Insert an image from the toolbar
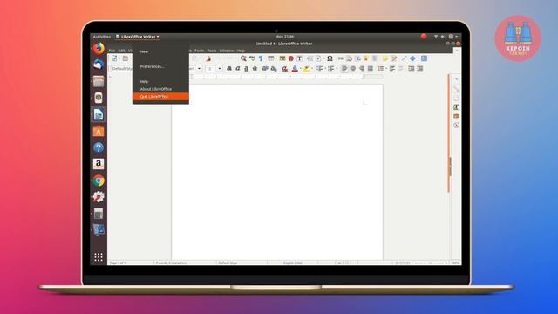The width and height of the screenshot is (558, 314). (282, 58)
